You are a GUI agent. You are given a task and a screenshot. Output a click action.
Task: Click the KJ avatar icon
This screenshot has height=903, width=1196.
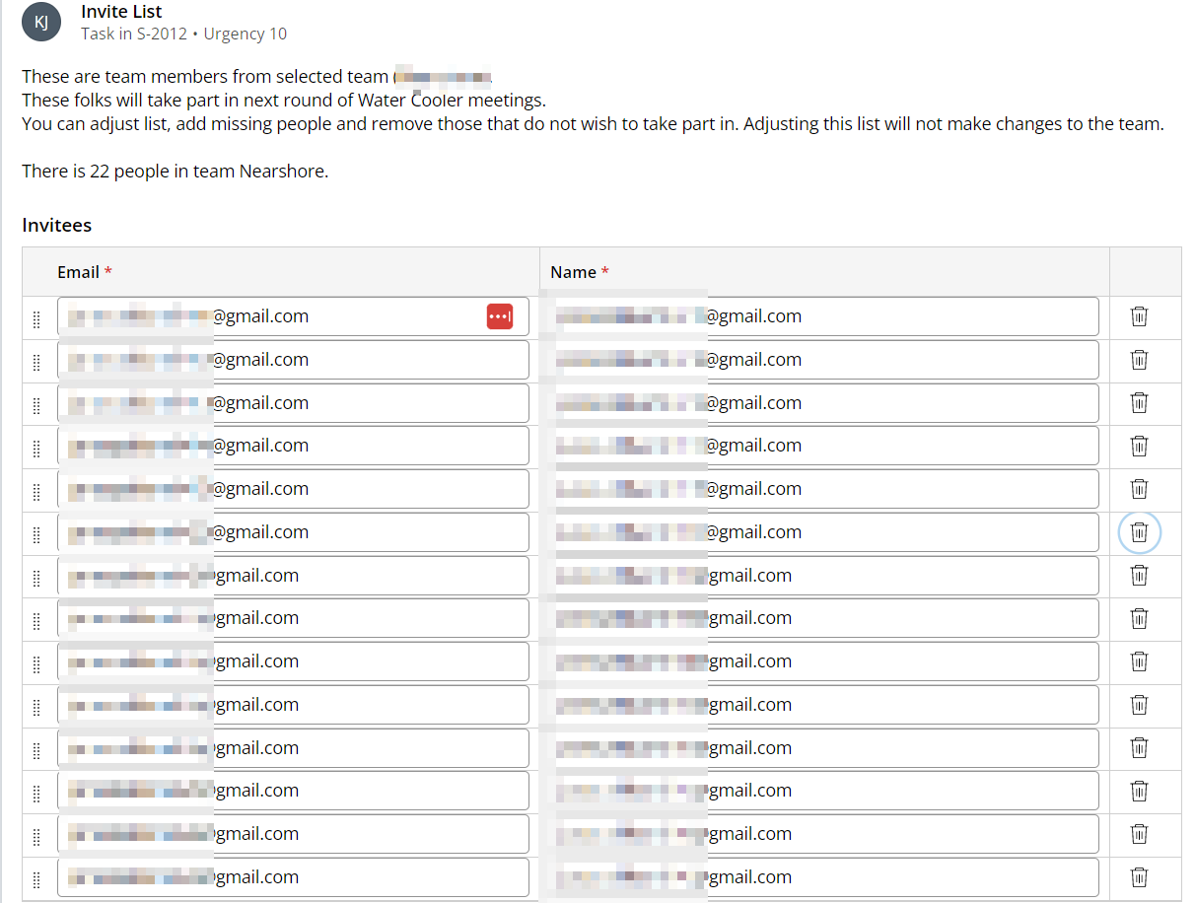pos(42,23)
